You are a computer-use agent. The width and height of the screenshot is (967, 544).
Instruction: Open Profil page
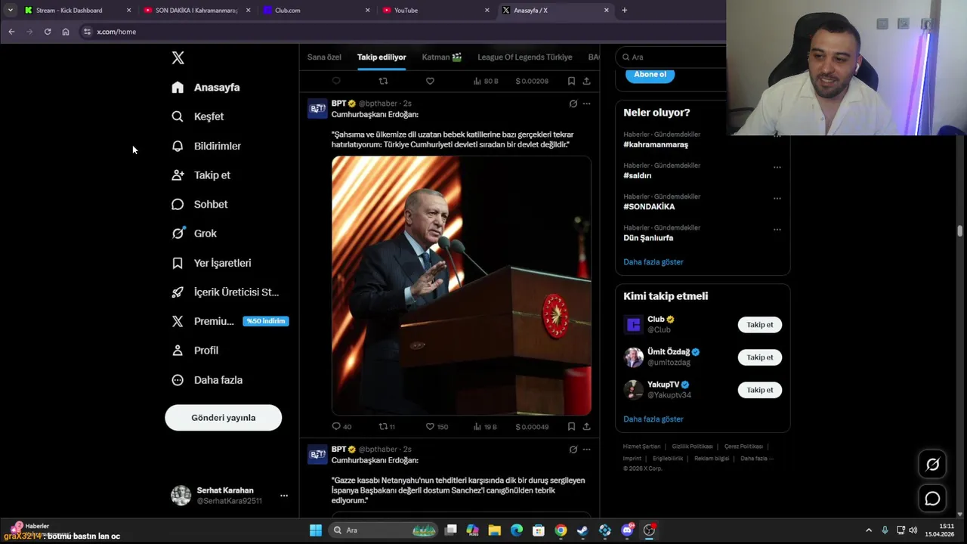tap(195, 351)
